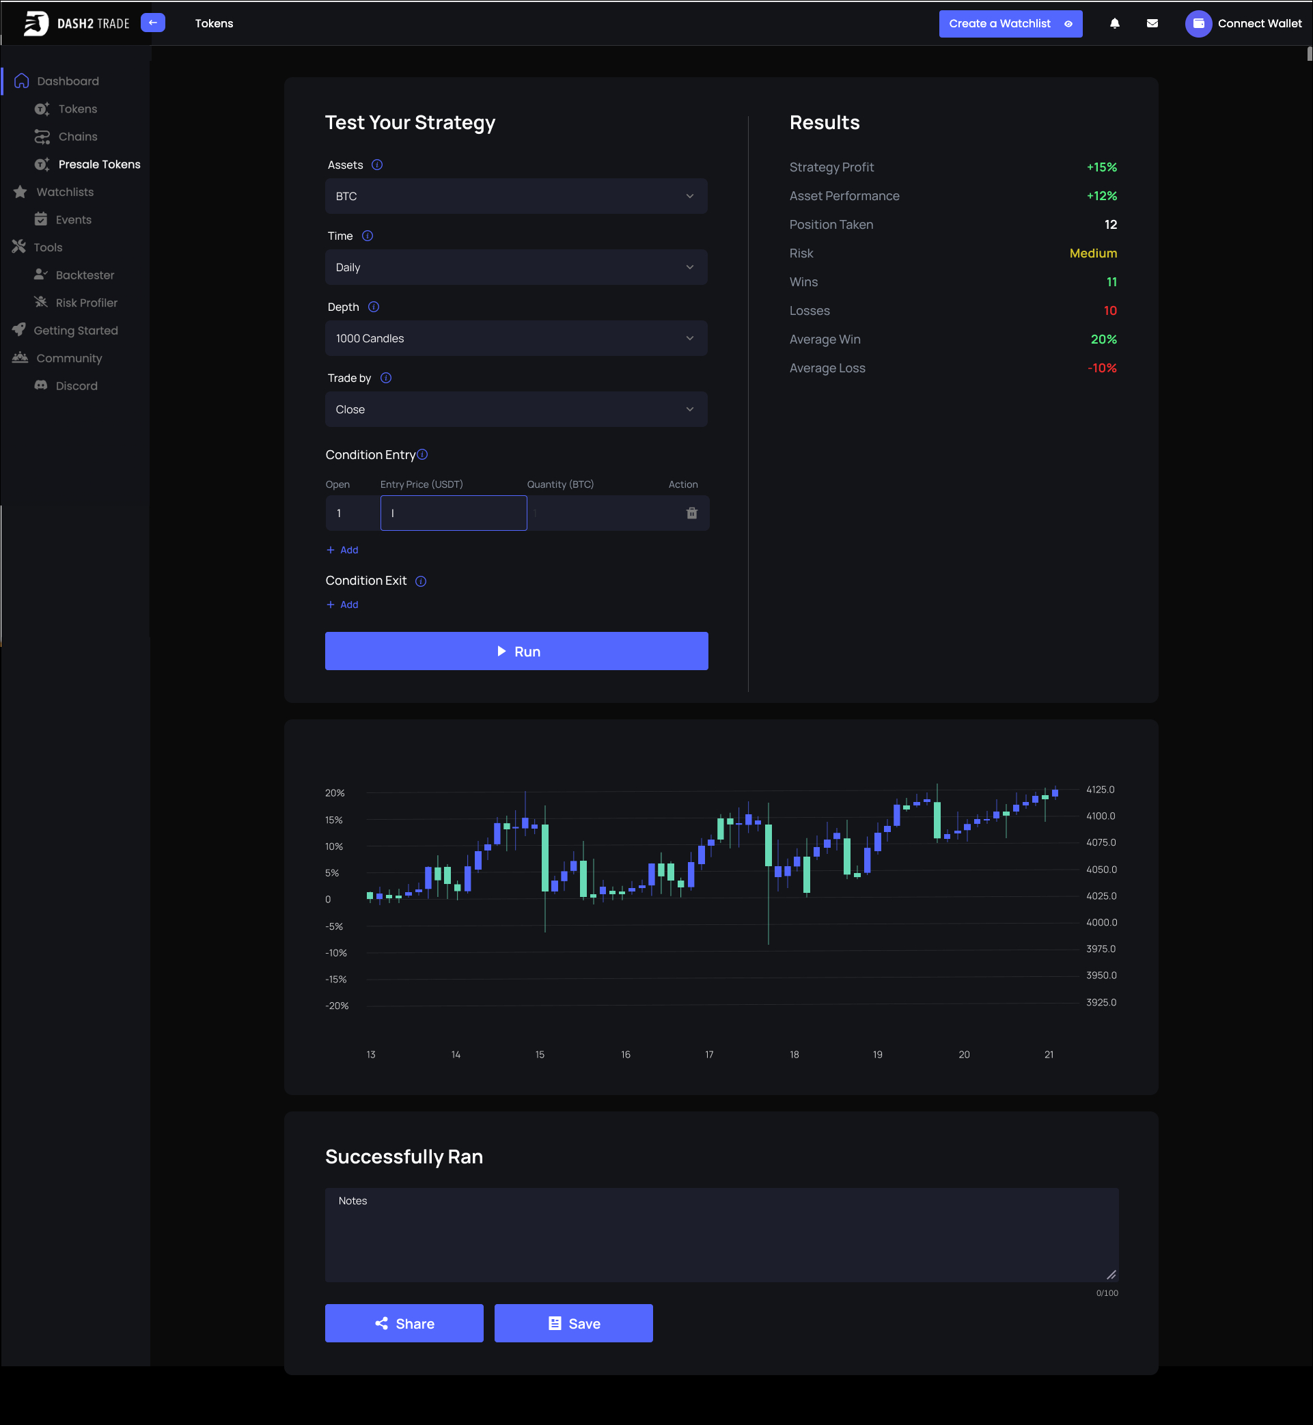Open the Trade by Close dropdown

pyautogui.click(x=516, y=409)
